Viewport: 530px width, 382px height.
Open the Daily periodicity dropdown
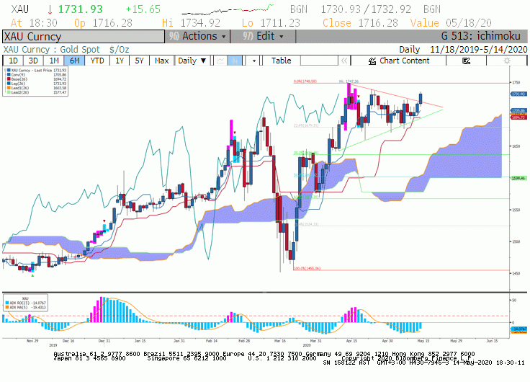click(192, 61)
